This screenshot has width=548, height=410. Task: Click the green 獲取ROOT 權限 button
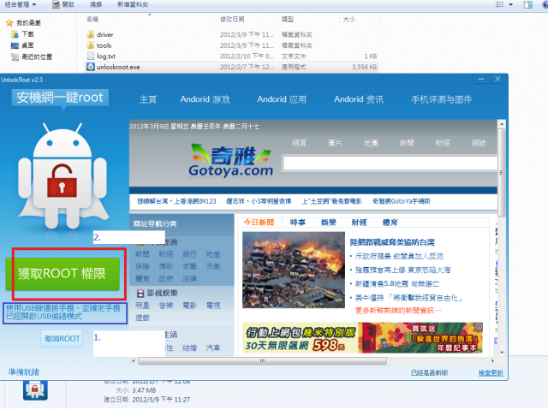tap(63, 274)
